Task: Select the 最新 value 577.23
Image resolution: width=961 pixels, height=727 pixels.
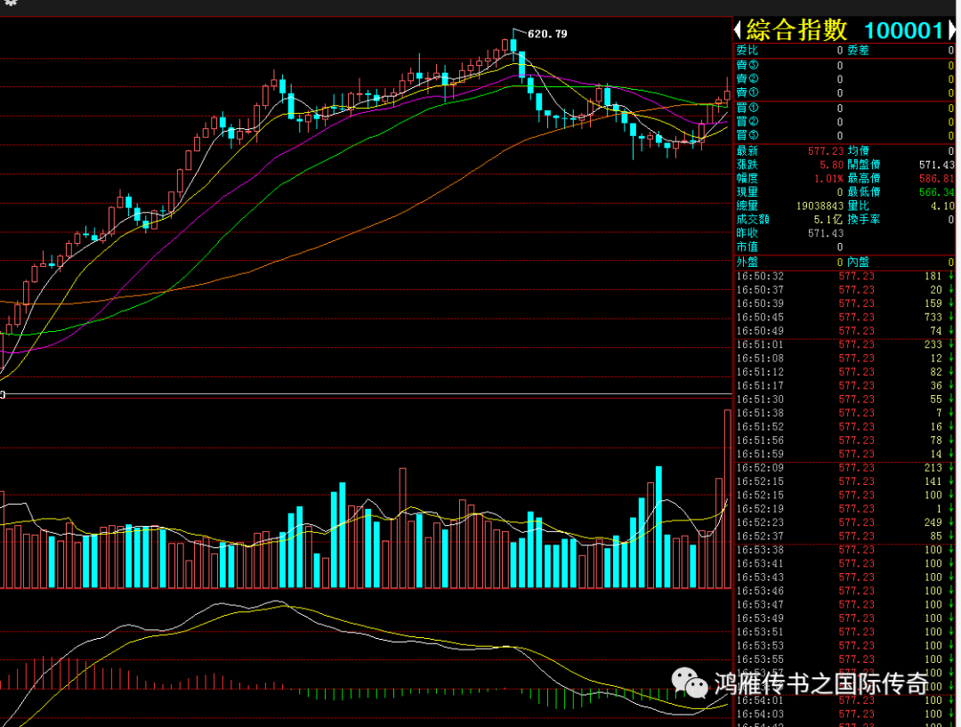Action: (x=826, y=150)
